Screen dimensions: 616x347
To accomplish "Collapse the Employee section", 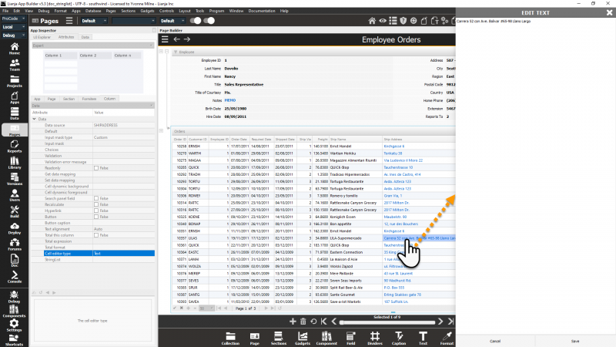I will pyautogui.click(x=166, y=52).
